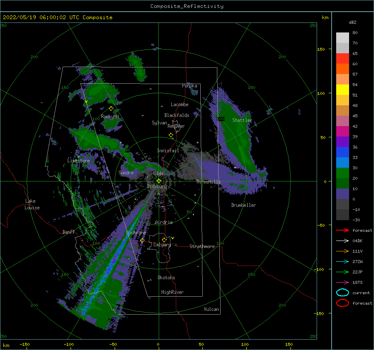The height and width of the screenshot is (350, 374).
Task: Click the 18TS legend label
Action: (x=357, y=283)
